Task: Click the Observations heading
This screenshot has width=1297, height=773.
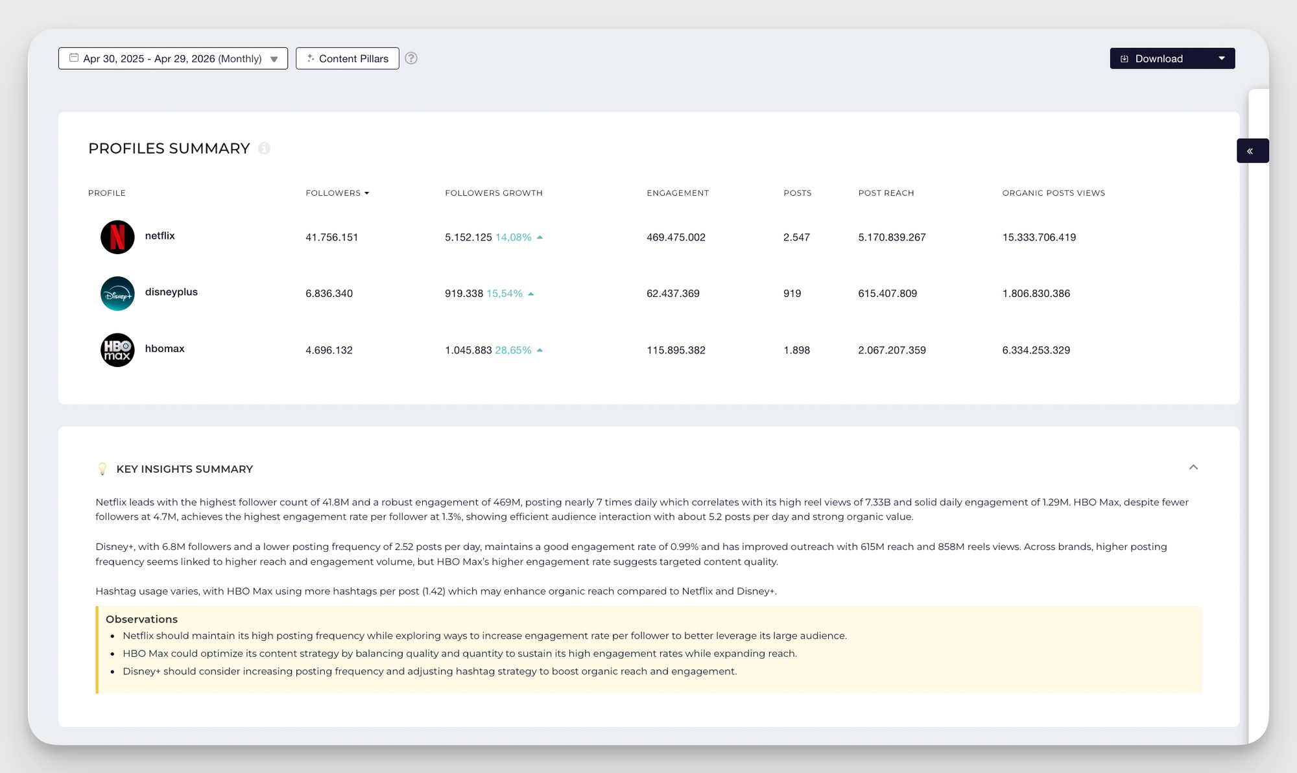Action: coord(141,619)
